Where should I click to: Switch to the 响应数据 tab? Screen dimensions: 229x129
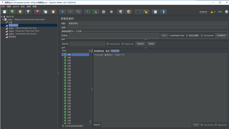tap(115, 51)
